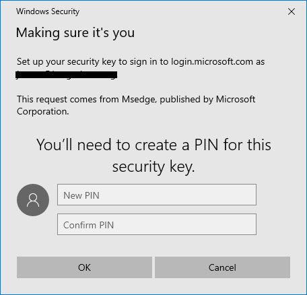Close the Windows Security dialog with X

tap(292, 11)
